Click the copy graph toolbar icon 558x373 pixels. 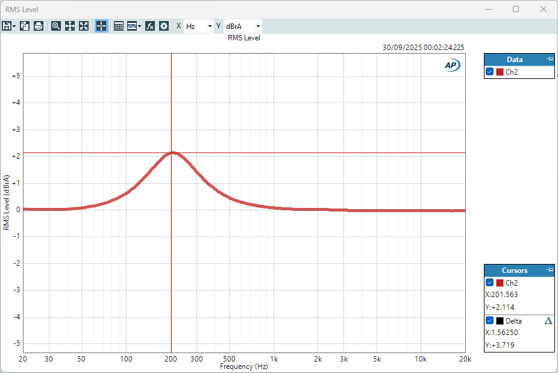[x=25, y=26]
